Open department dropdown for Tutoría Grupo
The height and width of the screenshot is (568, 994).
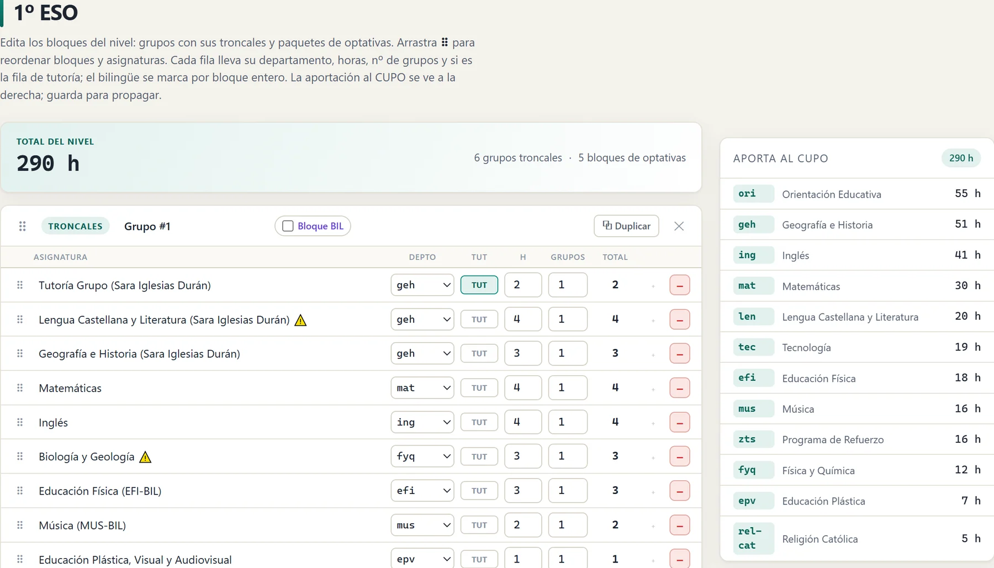click(x=422, y=285)
